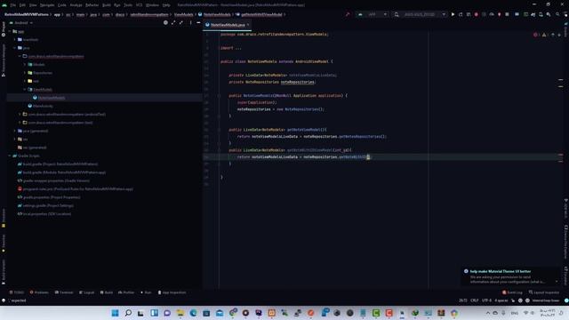Open Microsoft Edge from taskbar
Viewport: 569px width, 320px height.
[x=193, y=313]
